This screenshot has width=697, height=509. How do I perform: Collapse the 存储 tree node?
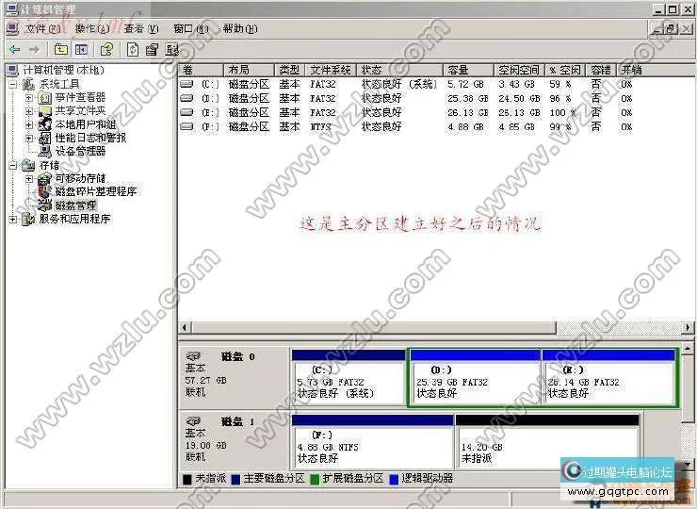point(13,165)
